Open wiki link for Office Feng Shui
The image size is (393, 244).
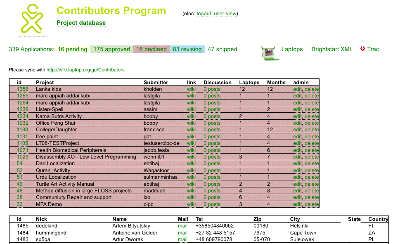coord(191,123)
